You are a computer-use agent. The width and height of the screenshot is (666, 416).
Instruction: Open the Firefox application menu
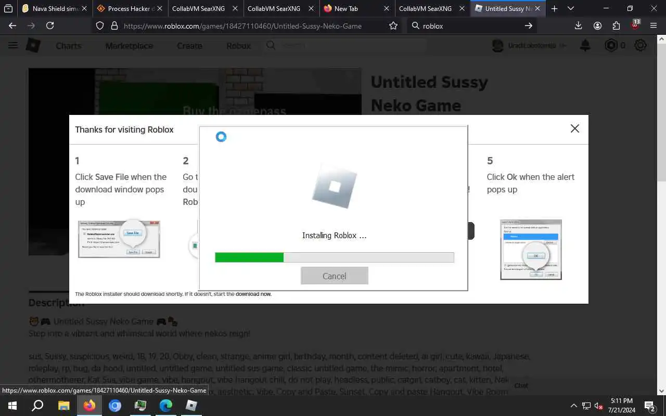click(654, 25)
